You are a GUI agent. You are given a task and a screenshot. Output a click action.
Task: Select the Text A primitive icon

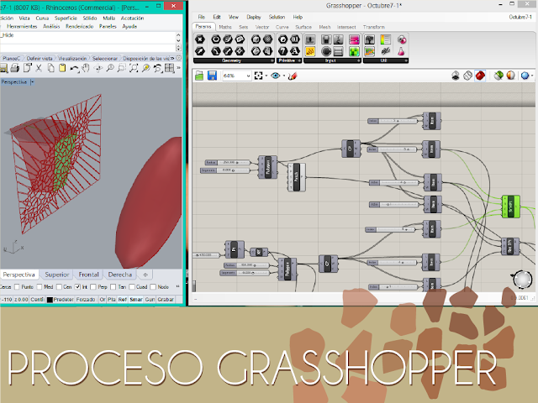pos(295,51)
